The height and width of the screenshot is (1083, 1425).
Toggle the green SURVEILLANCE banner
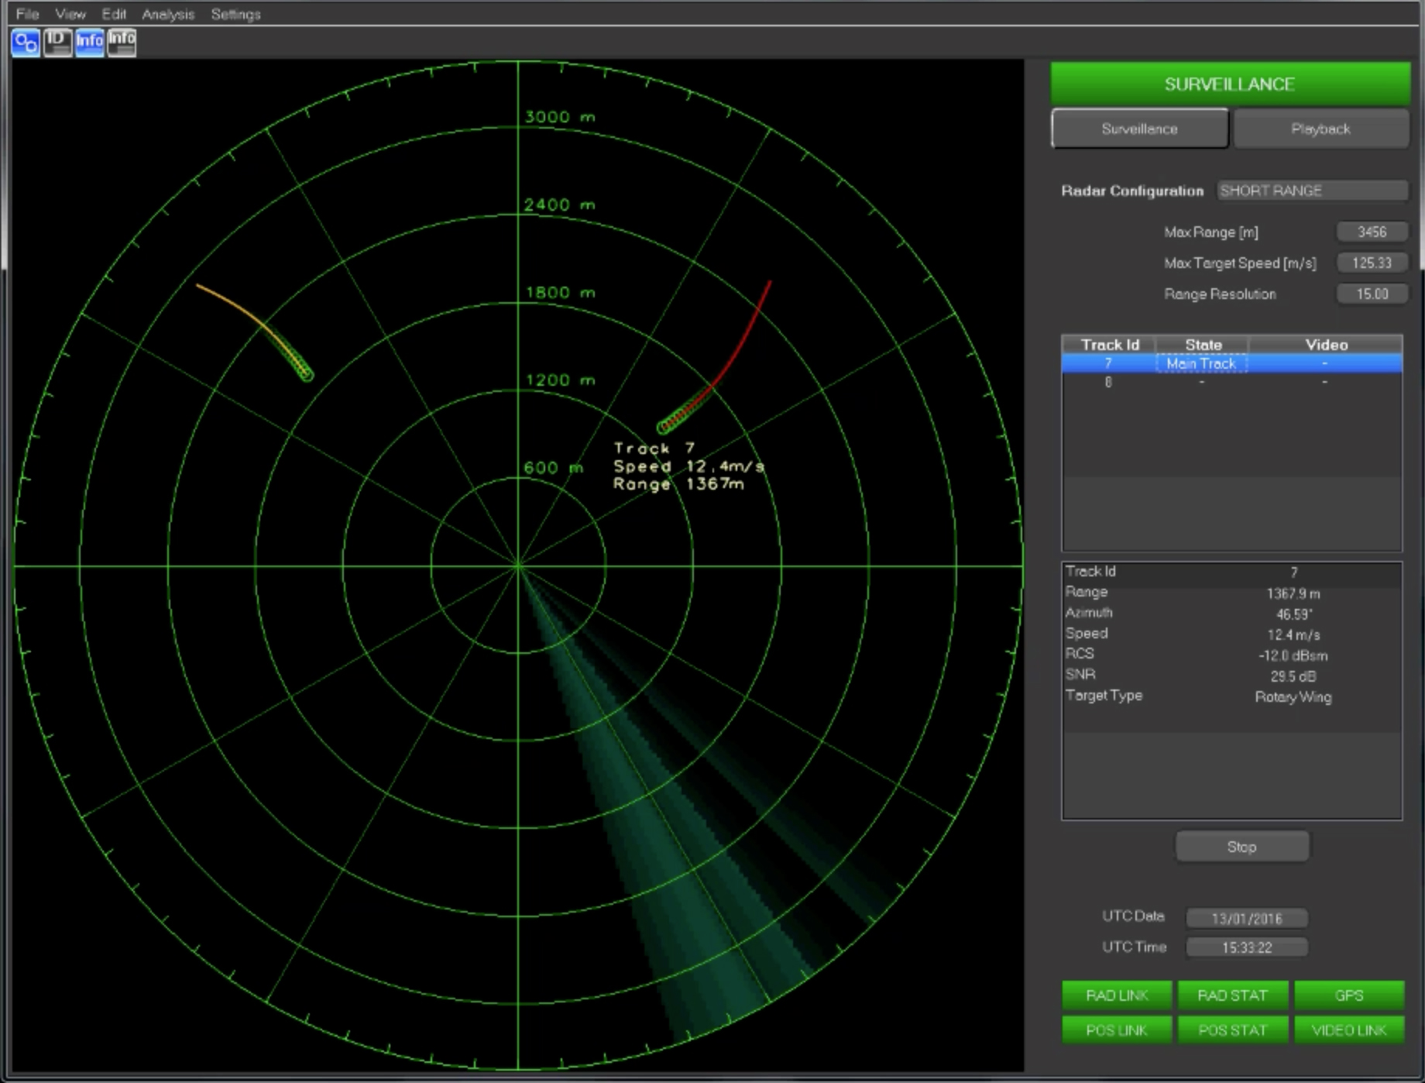point(1230,84)
